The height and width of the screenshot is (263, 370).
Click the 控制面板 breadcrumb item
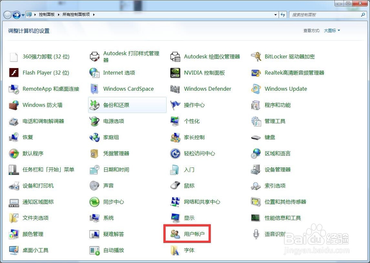[x=47, y=14]
